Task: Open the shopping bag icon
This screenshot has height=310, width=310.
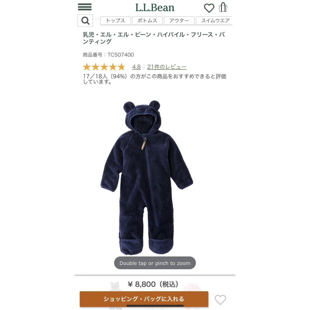Action: pos(223,7)
